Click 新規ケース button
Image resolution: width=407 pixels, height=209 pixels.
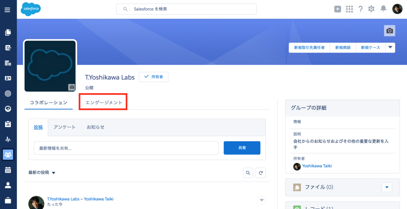371,48
